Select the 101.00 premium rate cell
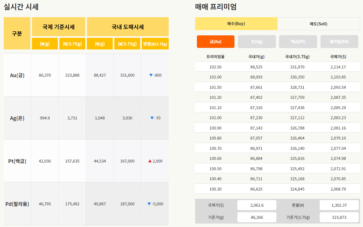363x227 pixels. tap(215, 118)
